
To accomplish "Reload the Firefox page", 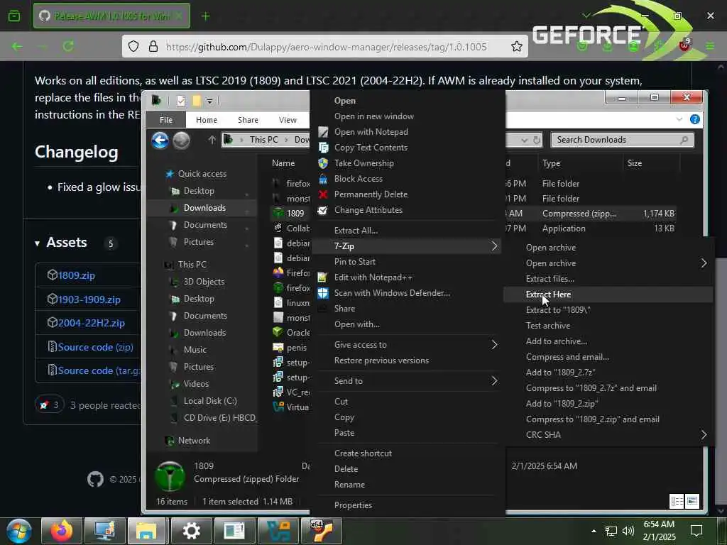I will pos(68,46).
